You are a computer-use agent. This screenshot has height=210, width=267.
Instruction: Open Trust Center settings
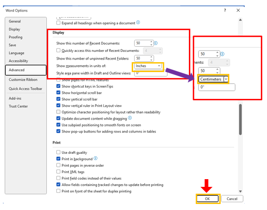tap(18, 106)
